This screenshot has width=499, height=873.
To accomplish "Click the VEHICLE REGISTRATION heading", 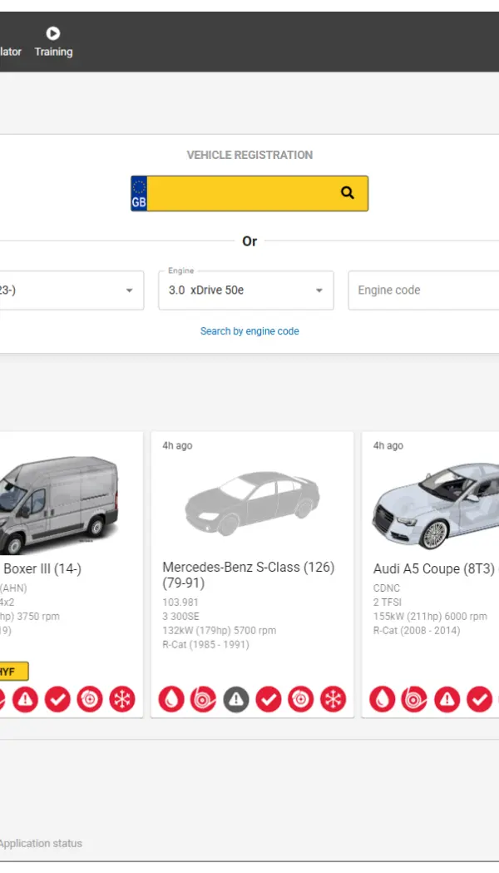I will click(249, 156).
